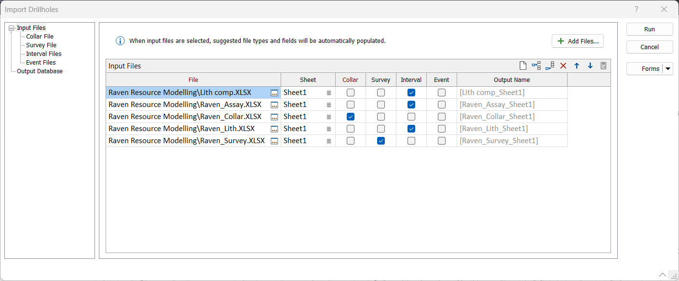679x281 pixels.
Task: Enable the Collar checkbox for Raven_Assay.XLSX
Action: [350, 104]
